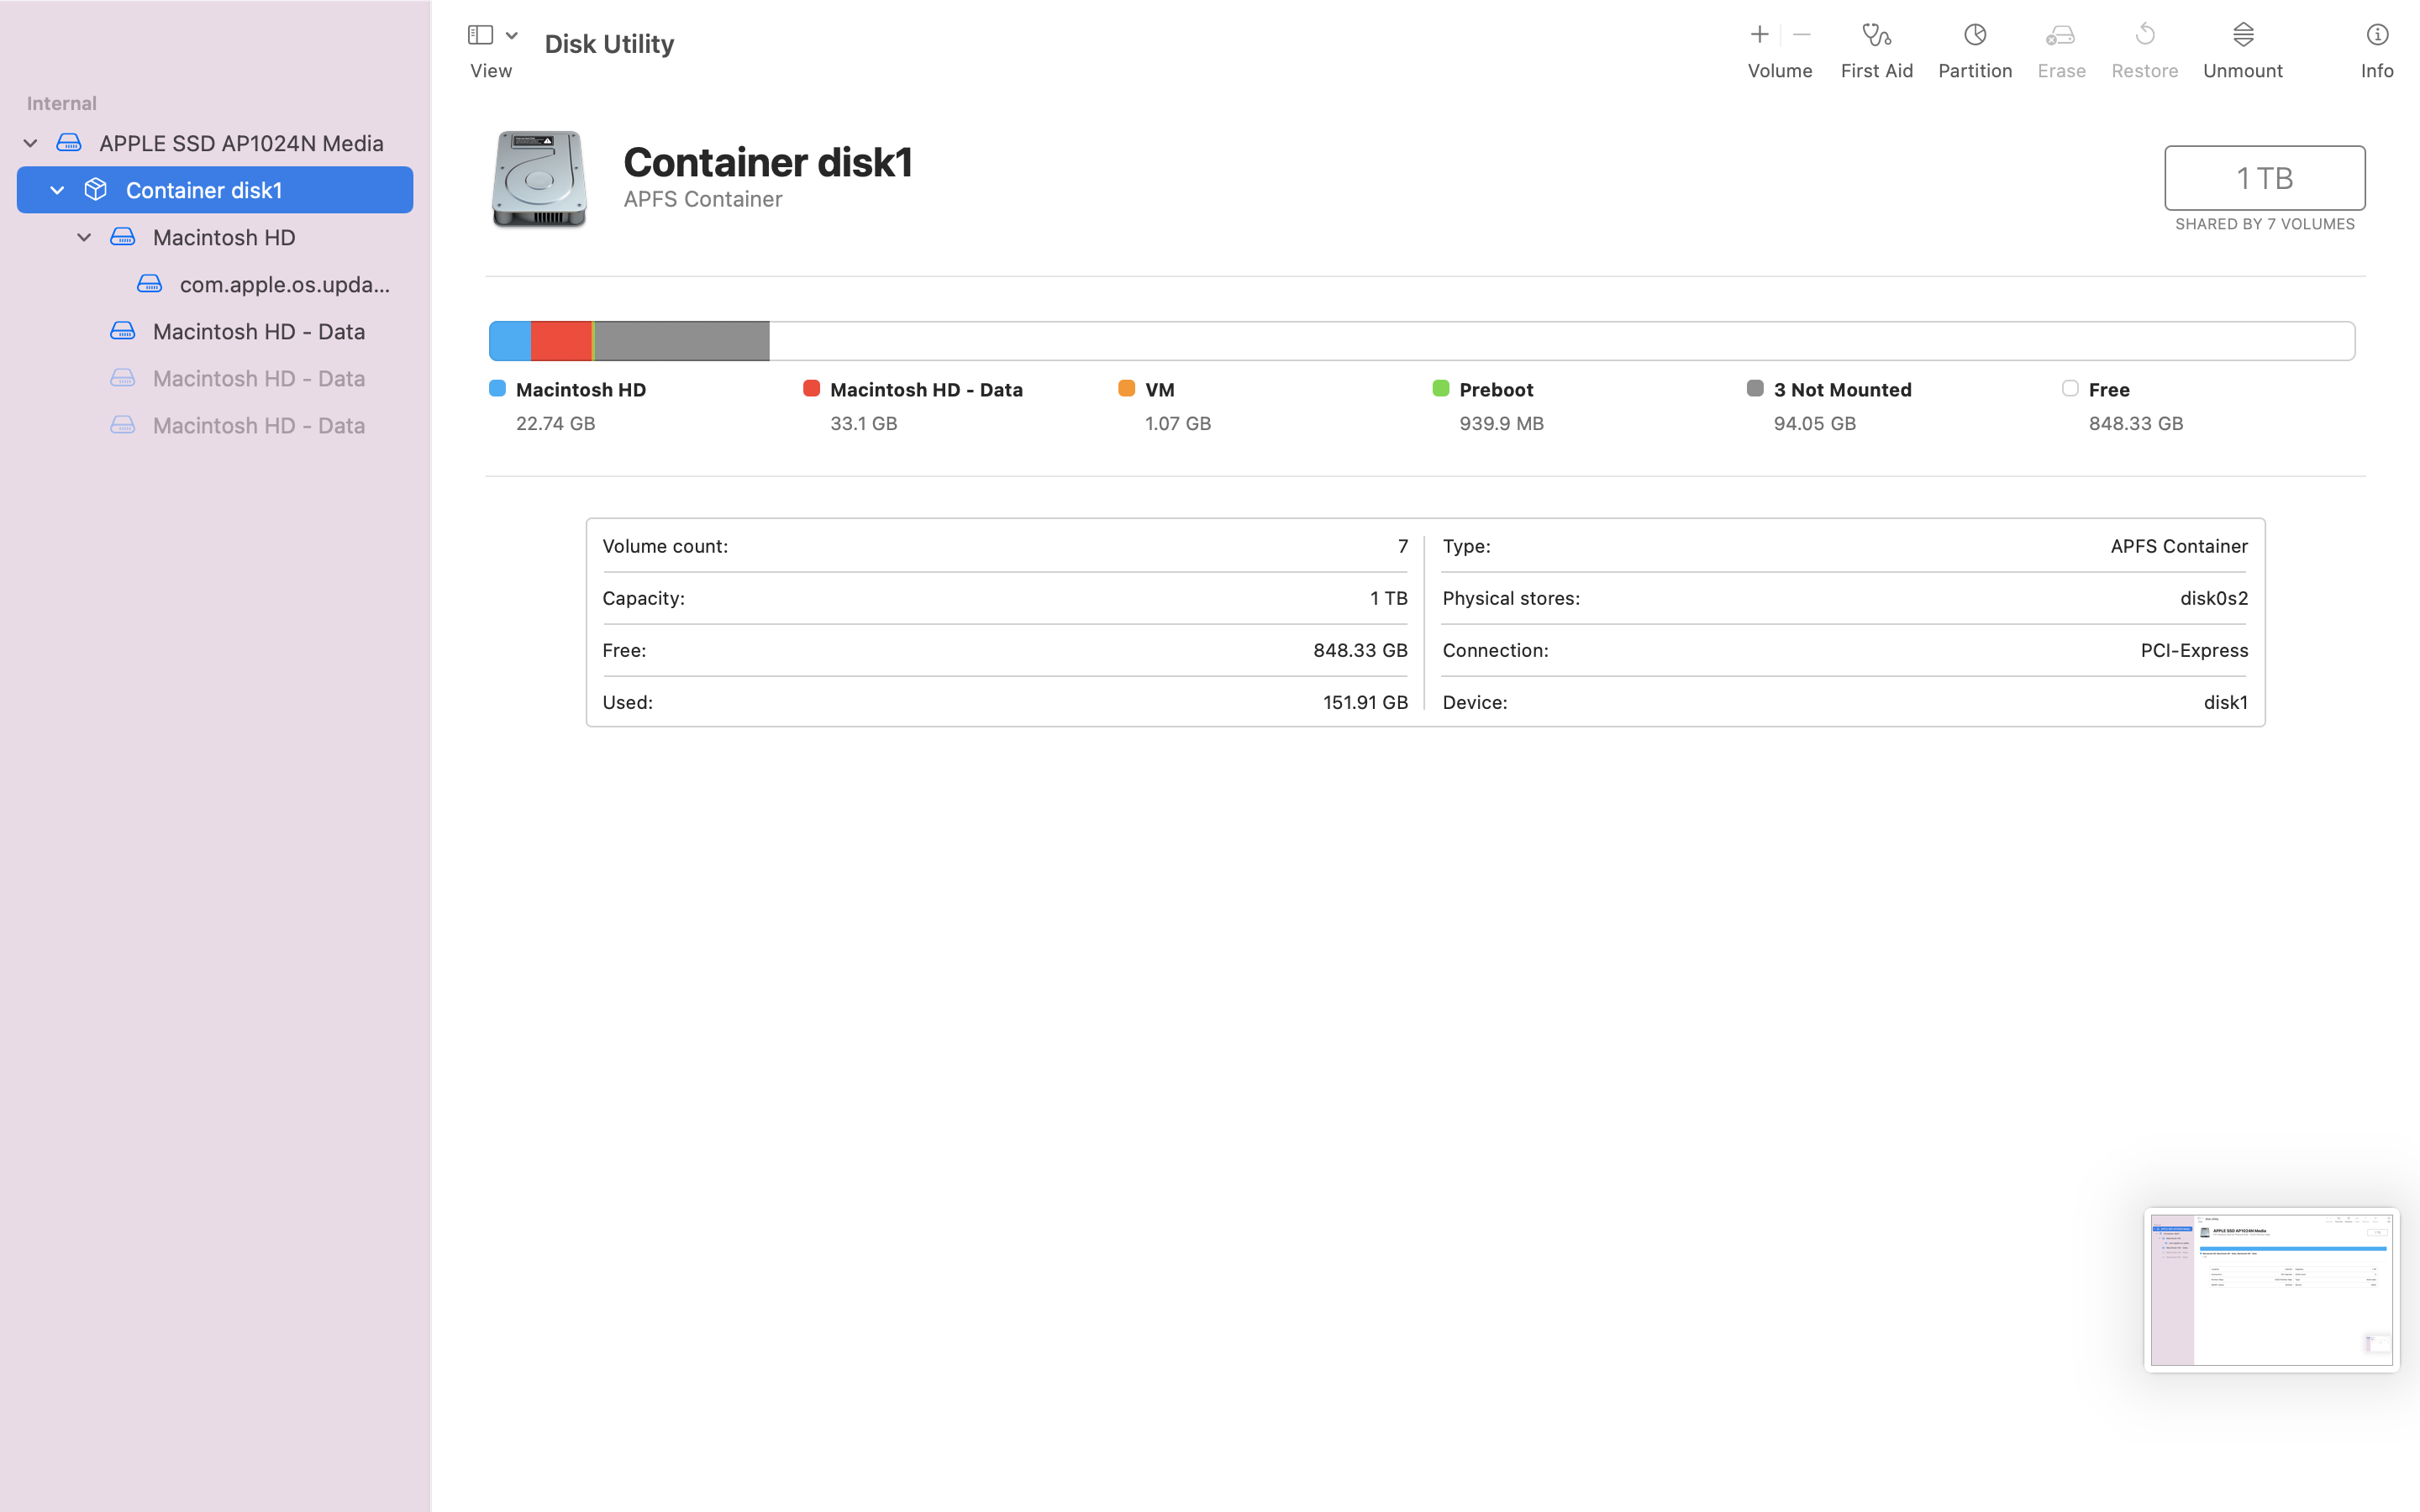The height and width of the screenshot is (1512, 2420).
Task: Open the View options dropdown chevron
Action: click(512, 35)
